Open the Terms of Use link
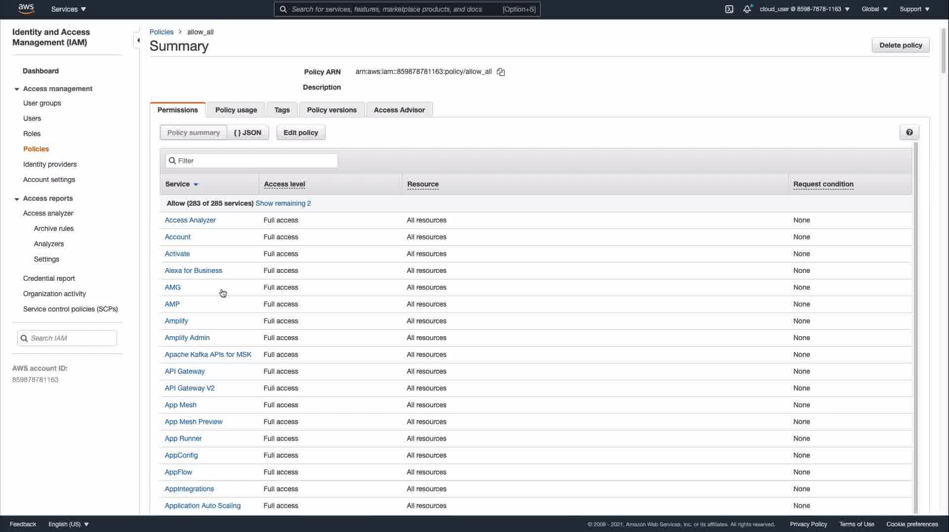 pos(857,524)
